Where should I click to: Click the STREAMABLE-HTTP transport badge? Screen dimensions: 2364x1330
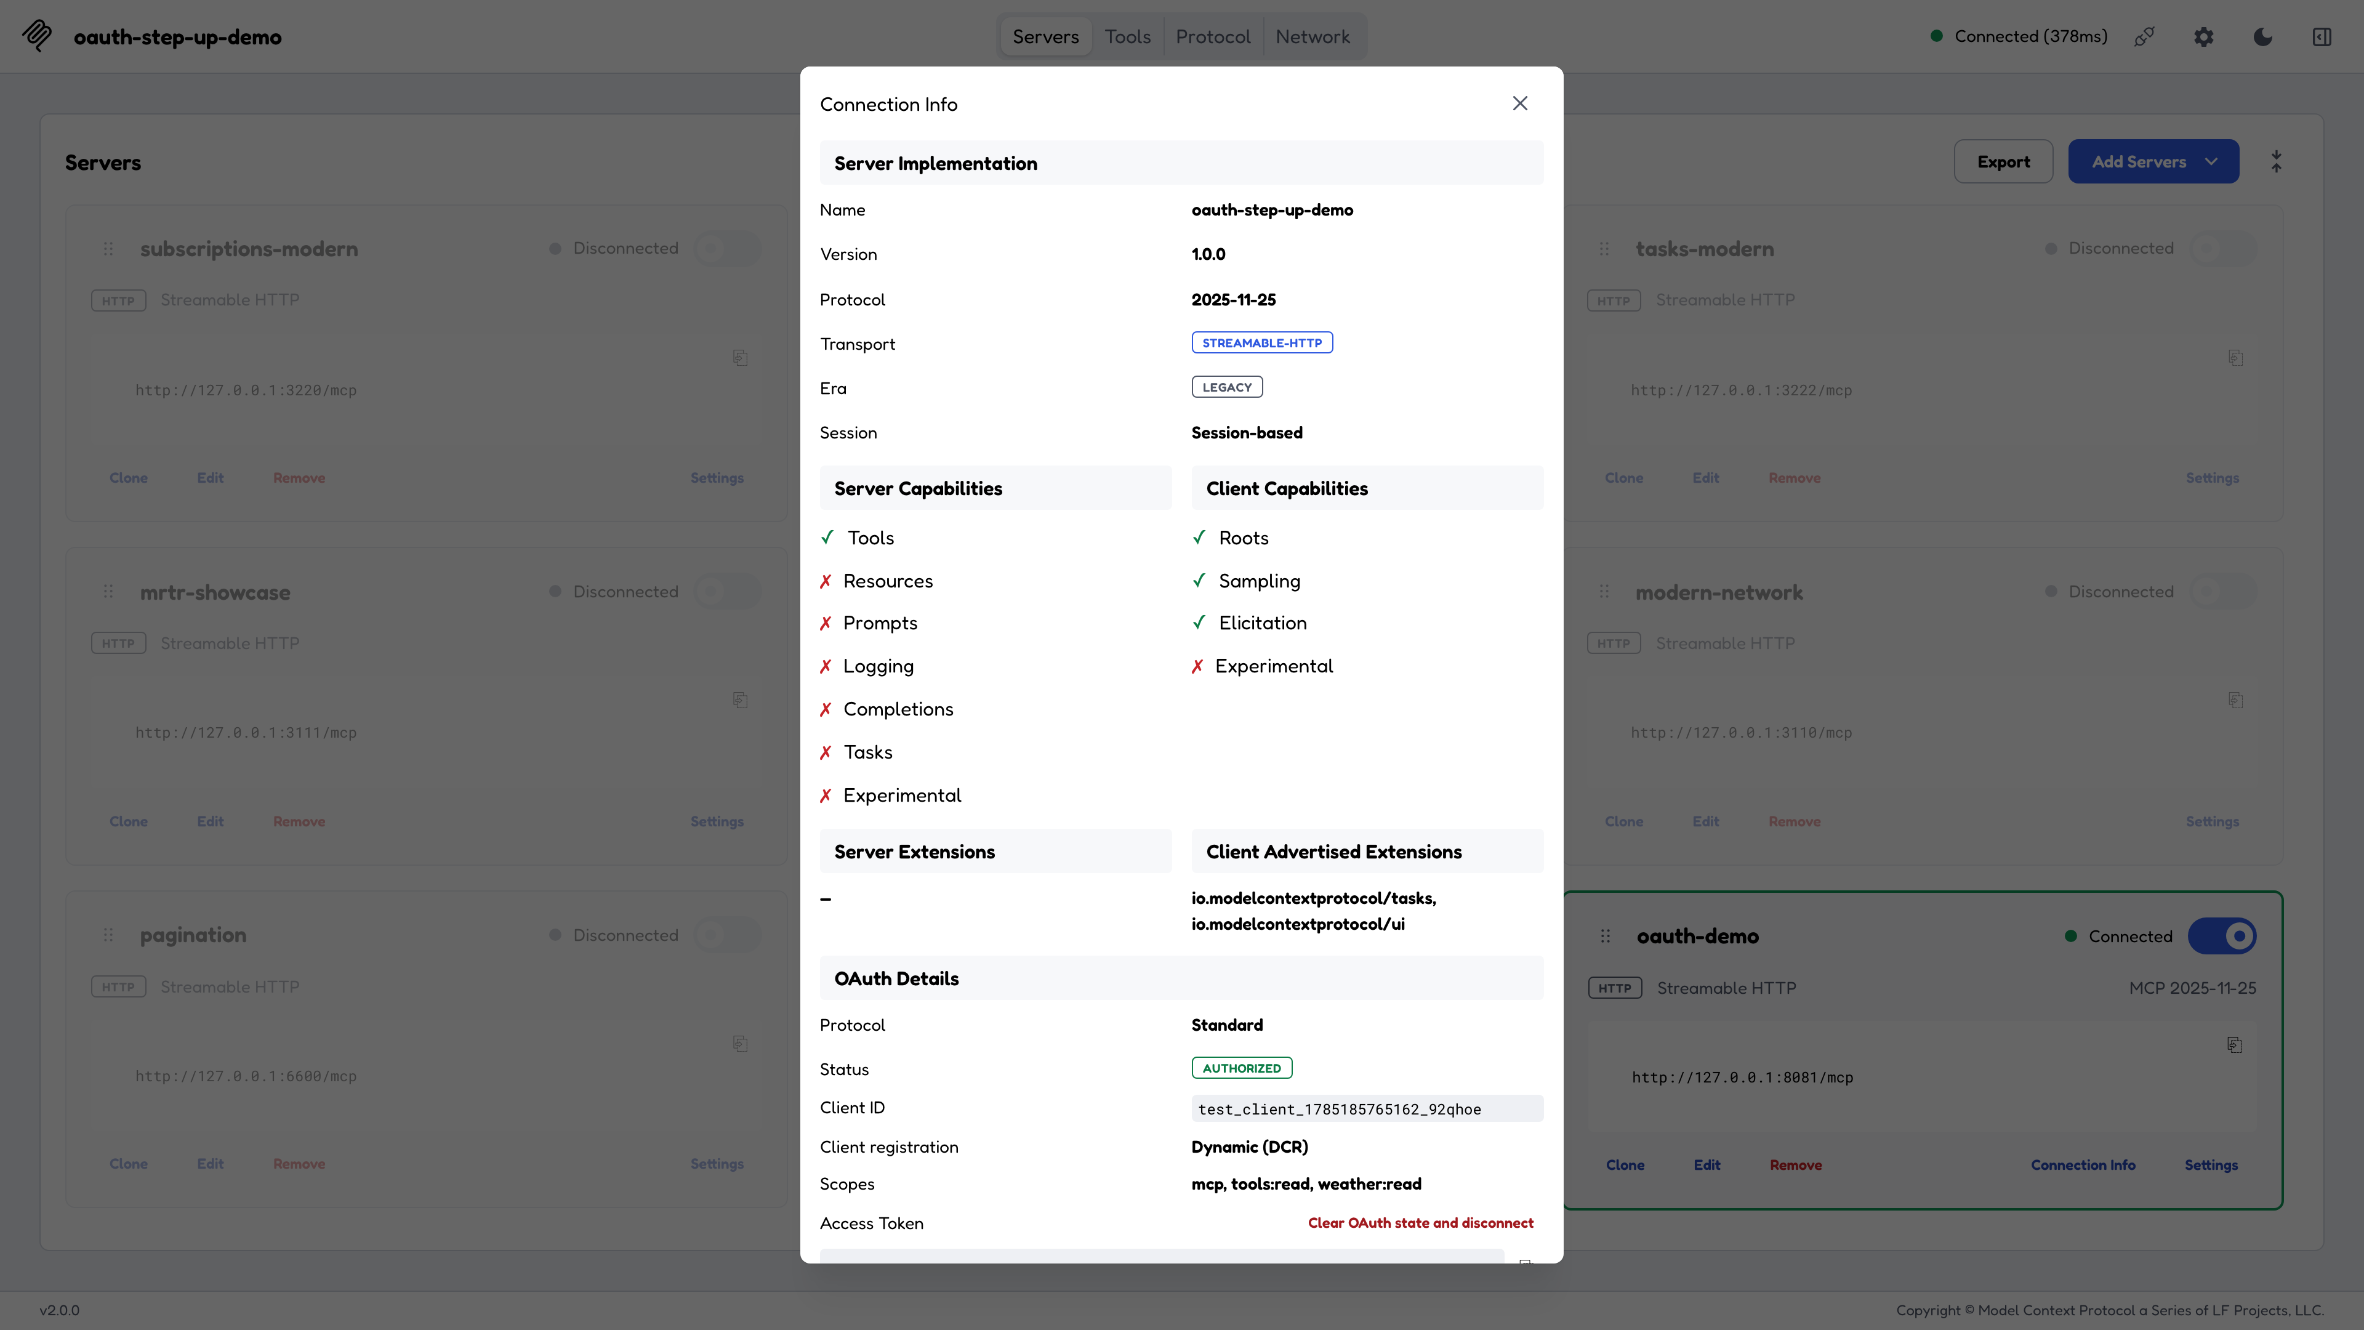pos(1262,344)
